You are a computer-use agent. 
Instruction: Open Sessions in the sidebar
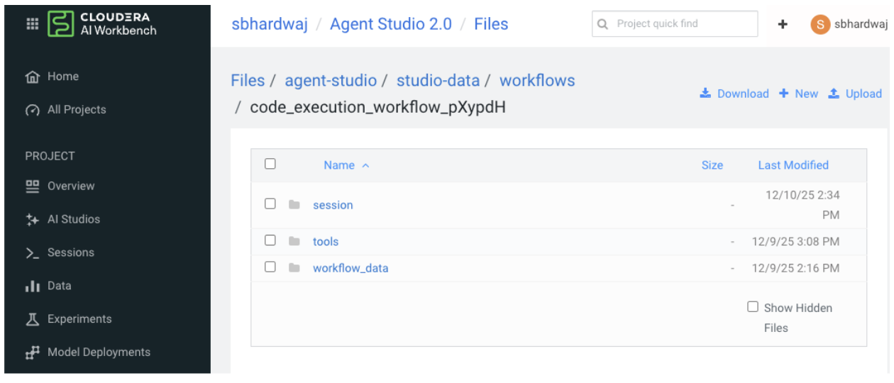[70, 252]
